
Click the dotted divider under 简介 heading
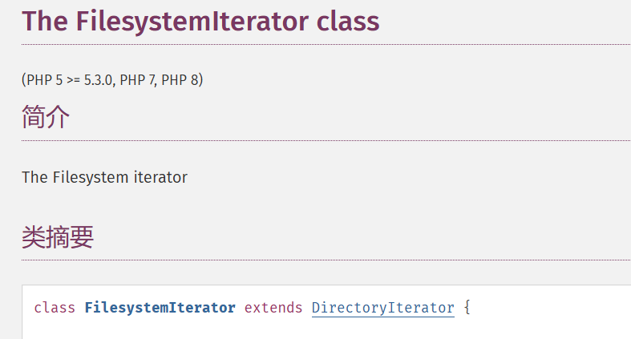click(321, 141)
